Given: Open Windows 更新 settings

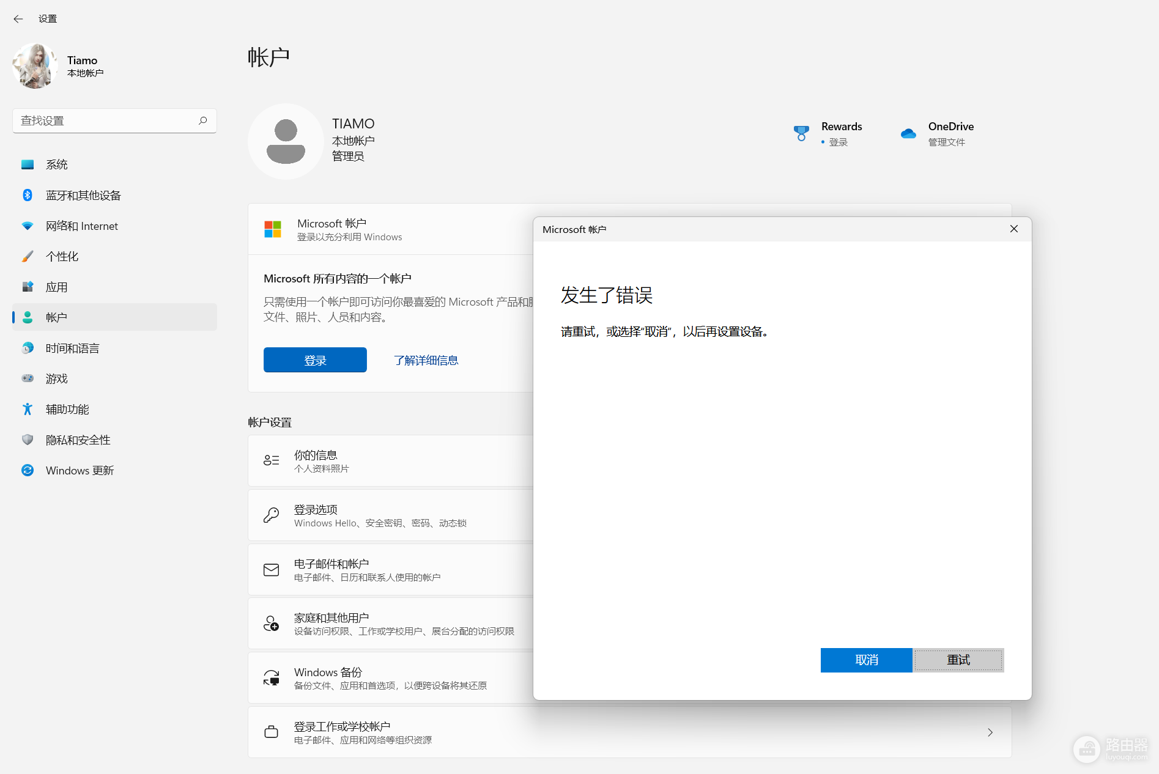Looking at the screenshot, I should 114,470.
